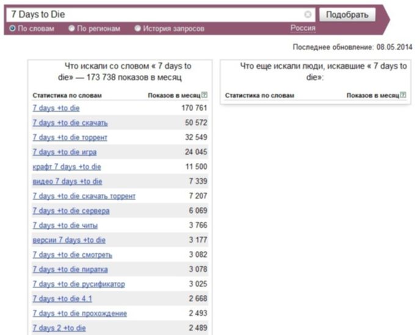Open the help icon beside left Показов в месяц

click(x=205, y=95)
